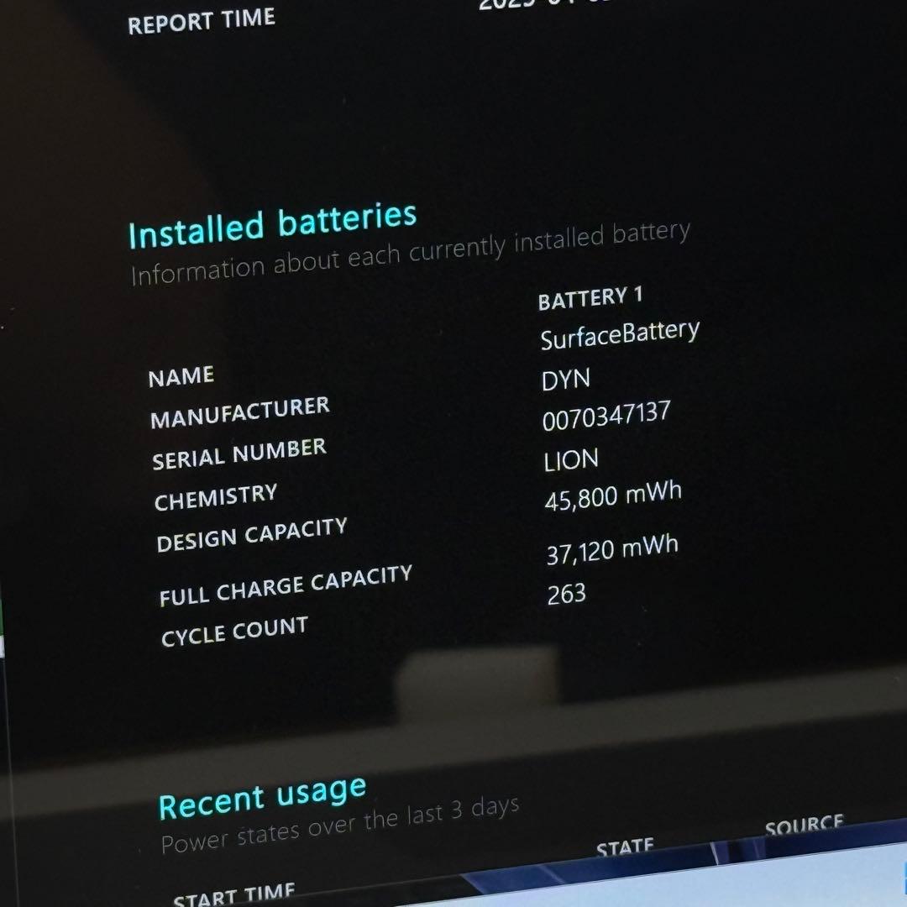Screen dimensions: 907x907
Task: Select the DYN manufacturer value
Action: tap(566, 380)
